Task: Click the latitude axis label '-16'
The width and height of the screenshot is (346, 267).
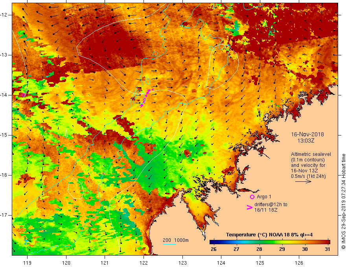Action: click(x=4, y=176)
